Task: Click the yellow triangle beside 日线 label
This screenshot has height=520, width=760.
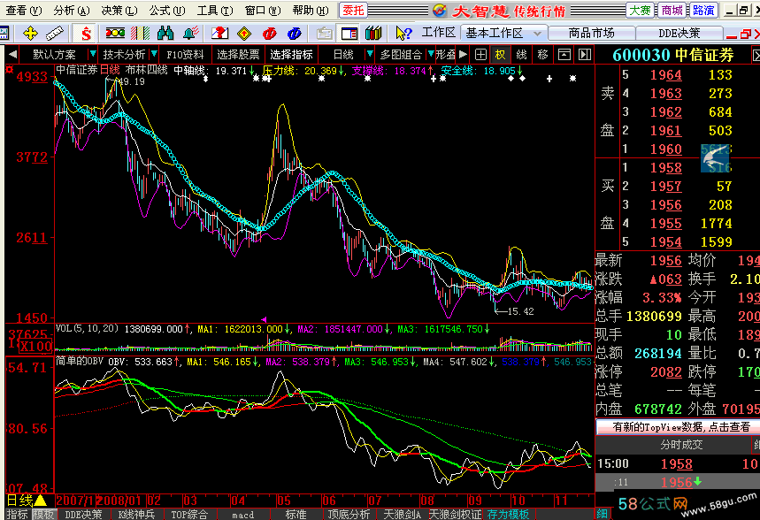Action: [40, 501]
